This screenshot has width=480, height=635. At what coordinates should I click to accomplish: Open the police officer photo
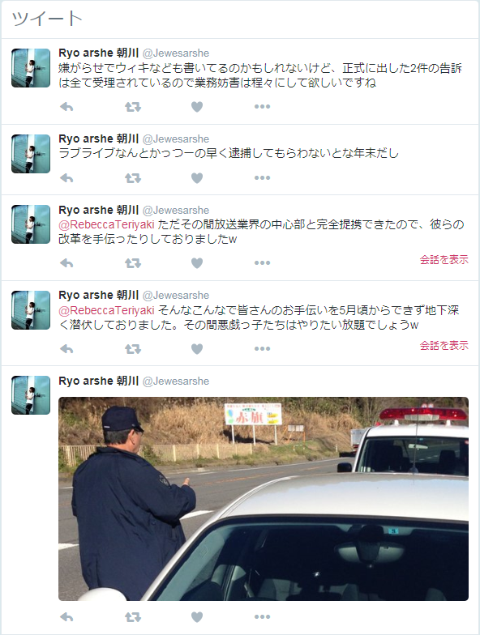[264, 499]
